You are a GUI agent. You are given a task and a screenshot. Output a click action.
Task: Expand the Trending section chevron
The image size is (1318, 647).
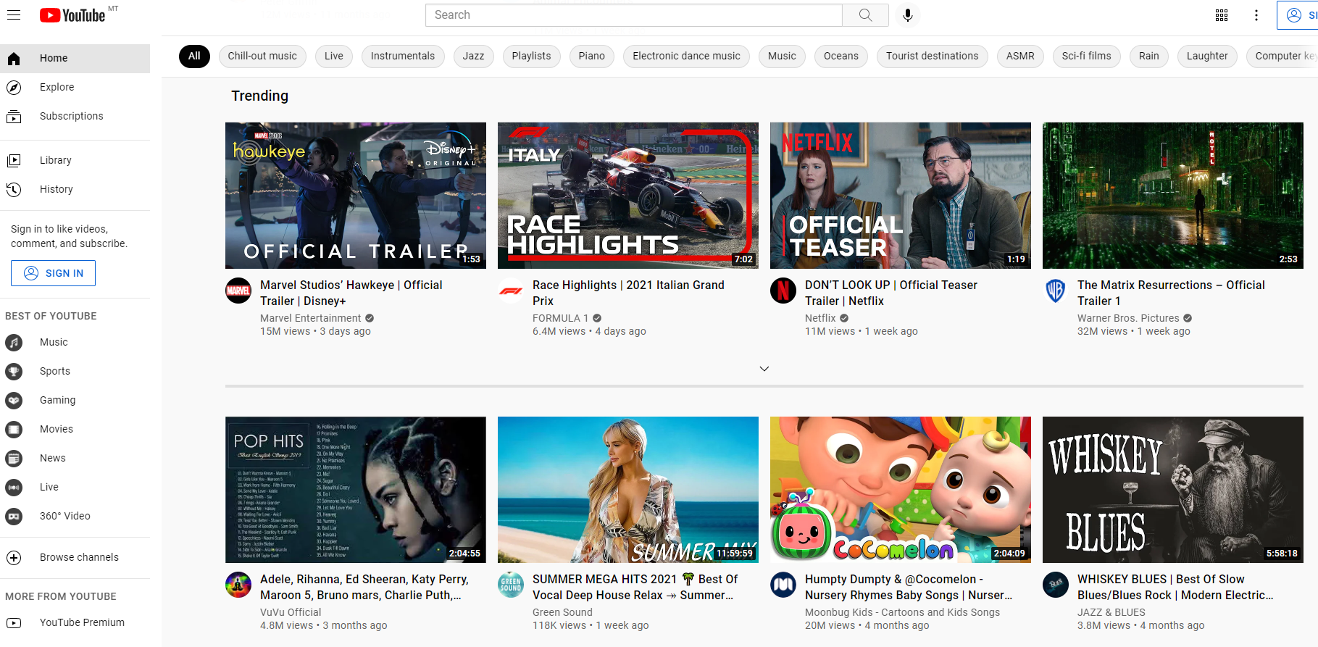point(764,369)
